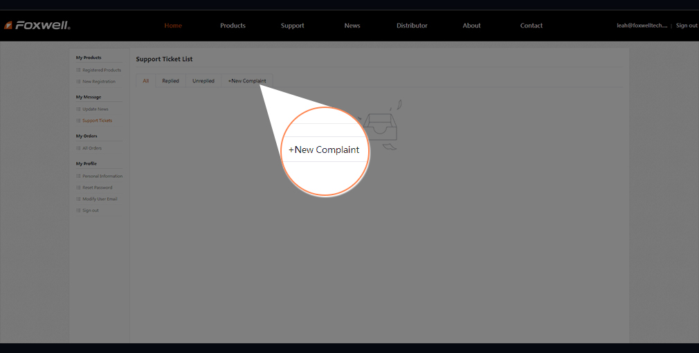Click the list icon beside Registered Products
The width and height of the screenshot is (699, 353).
78,70
